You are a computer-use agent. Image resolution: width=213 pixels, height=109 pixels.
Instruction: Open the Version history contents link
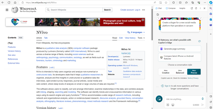click(14, 51)
